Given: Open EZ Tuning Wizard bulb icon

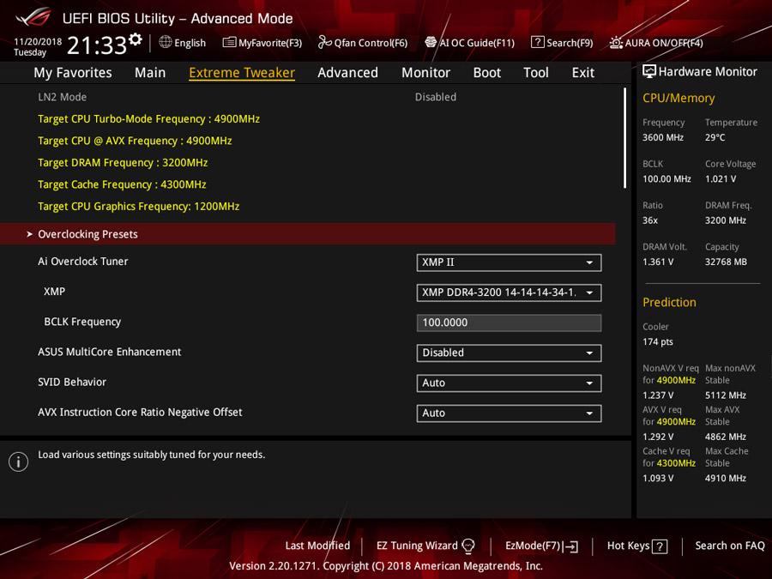Looking at the screenshot, I should (468, 546).
